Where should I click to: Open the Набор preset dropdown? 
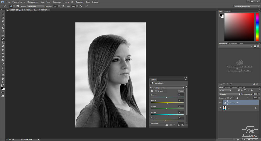[x=170, y=88]
